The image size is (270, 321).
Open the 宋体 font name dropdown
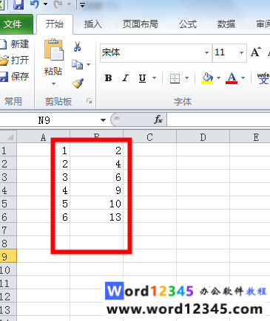pyautogui.click(x=206, y=52)
